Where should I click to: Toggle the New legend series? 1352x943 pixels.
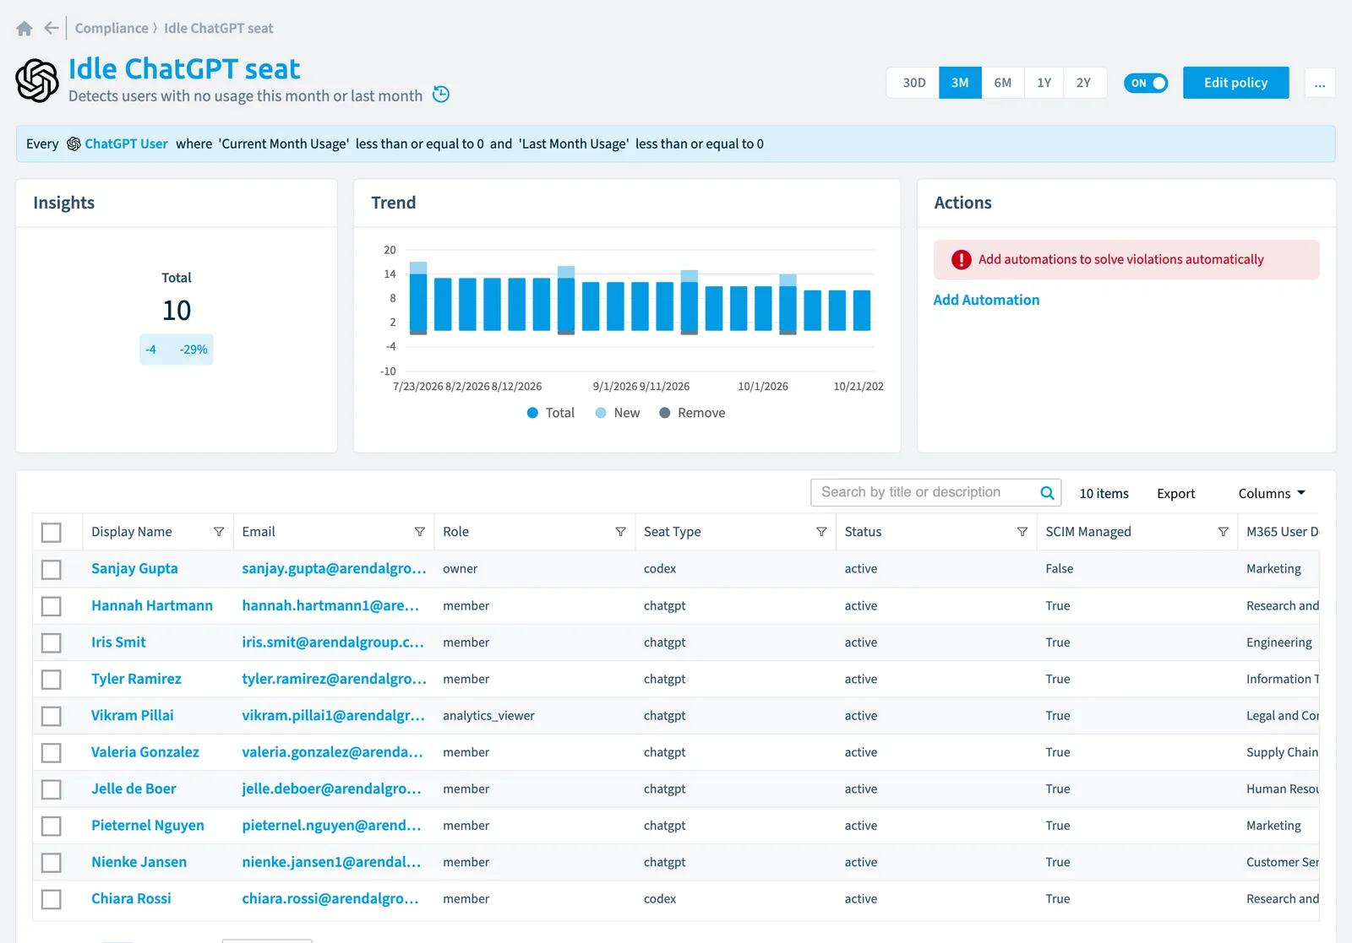pos(618,413)
